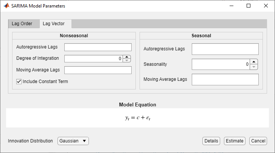Viewport: 275px width, 153px height.
Task: Click Seasonal Autoregressive Lags input box
Action: 225,49
